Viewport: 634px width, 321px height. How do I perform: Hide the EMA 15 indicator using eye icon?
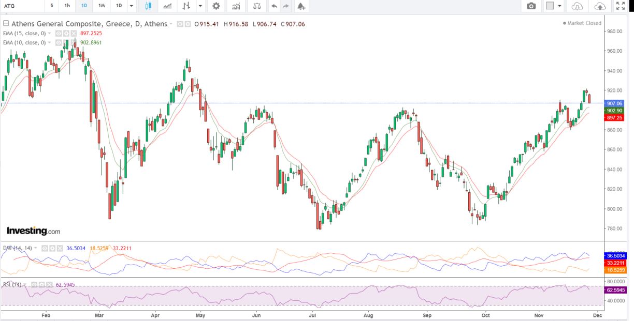point(59,33)
